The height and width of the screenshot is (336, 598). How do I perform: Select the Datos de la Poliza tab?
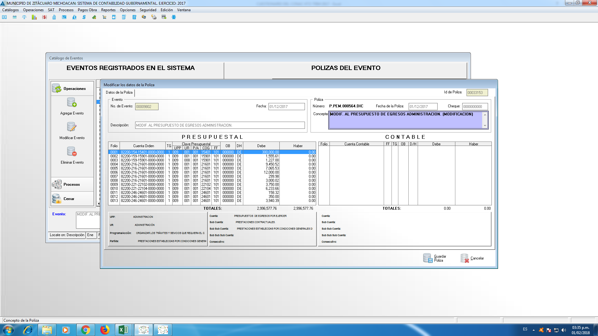pos(119,92)
